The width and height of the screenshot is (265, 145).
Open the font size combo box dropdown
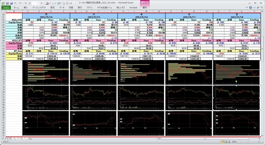38,3
